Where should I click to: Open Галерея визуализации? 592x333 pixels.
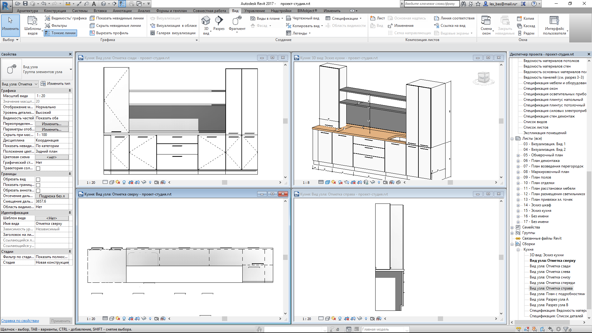173,33
